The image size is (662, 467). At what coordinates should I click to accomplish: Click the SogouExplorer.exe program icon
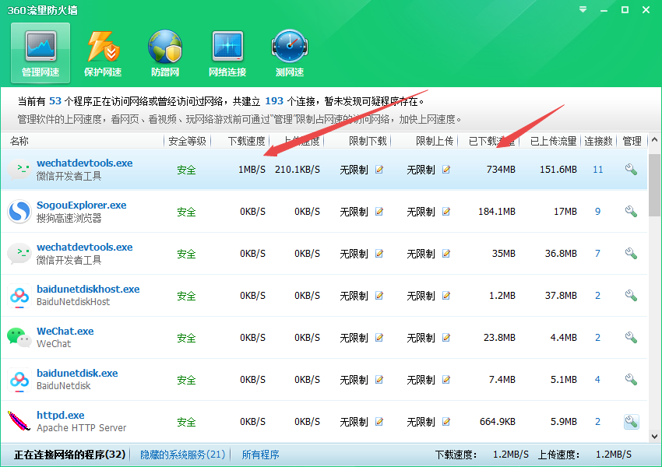19,212
